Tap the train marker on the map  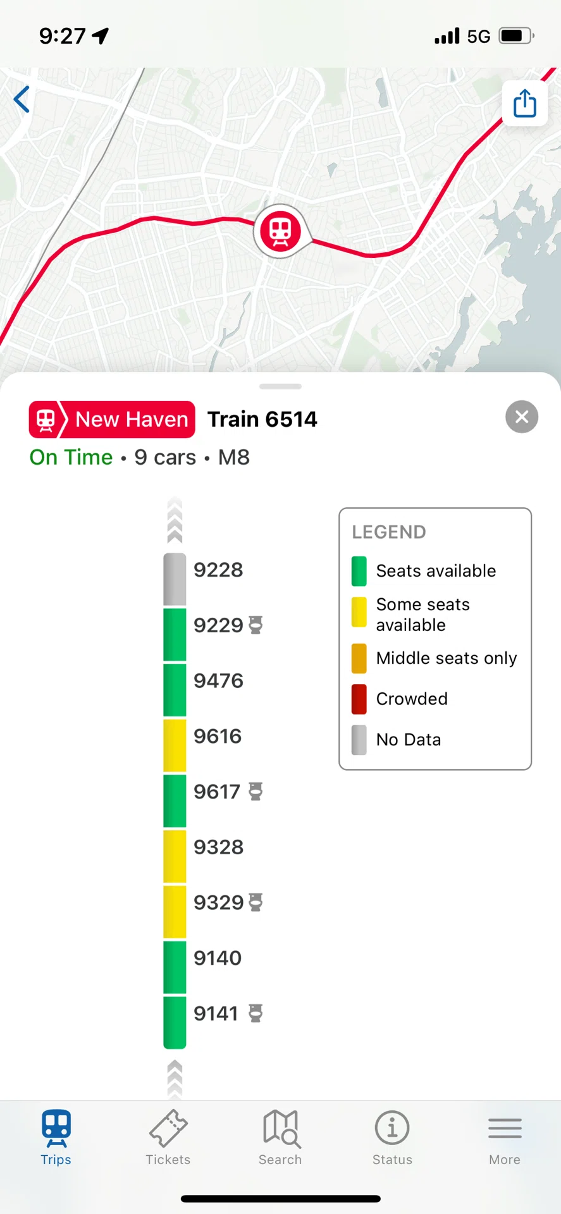click(281, 231)
